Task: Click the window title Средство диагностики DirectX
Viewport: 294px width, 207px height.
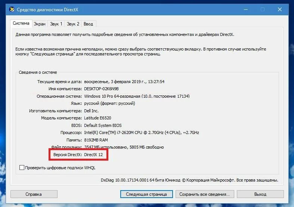Action: (x=47, y=10)
